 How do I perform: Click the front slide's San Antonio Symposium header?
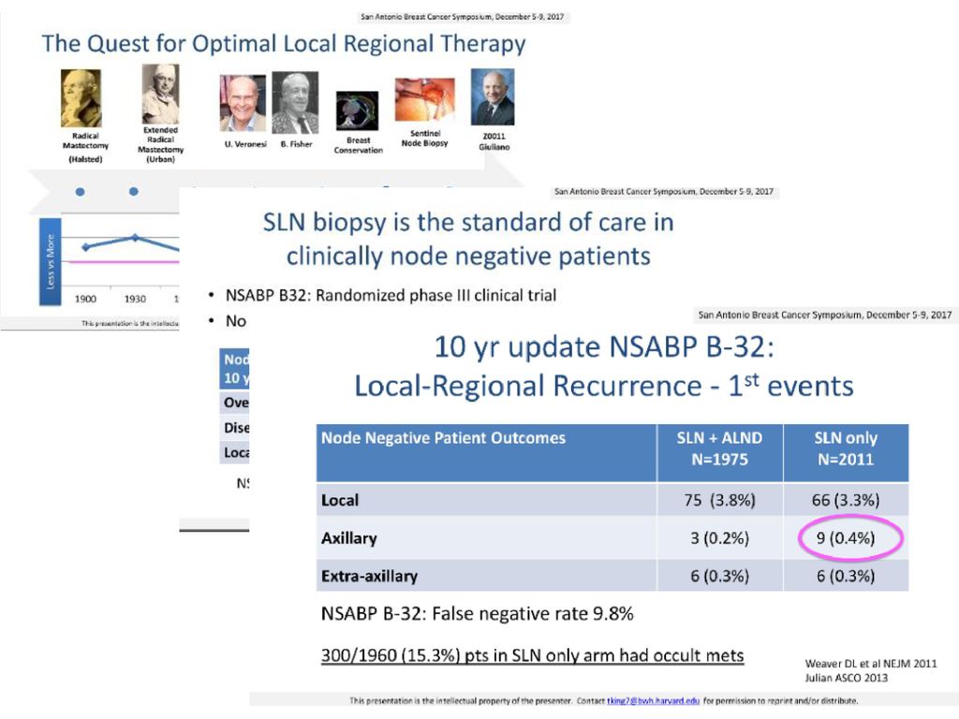pyautogui.click(x=825, y=315)
